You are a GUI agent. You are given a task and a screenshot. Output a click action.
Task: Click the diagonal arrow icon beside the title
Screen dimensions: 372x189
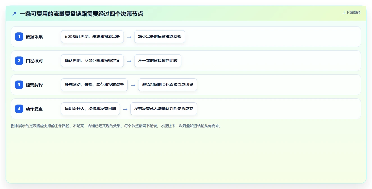tap(14, 14)
